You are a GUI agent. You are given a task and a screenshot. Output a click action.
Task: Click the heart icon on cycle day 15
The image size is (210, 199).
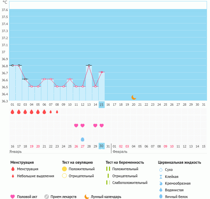pos(102,125)
